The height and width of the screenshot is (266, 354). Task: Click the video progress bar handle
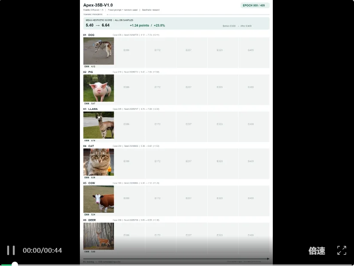[15, 264]
